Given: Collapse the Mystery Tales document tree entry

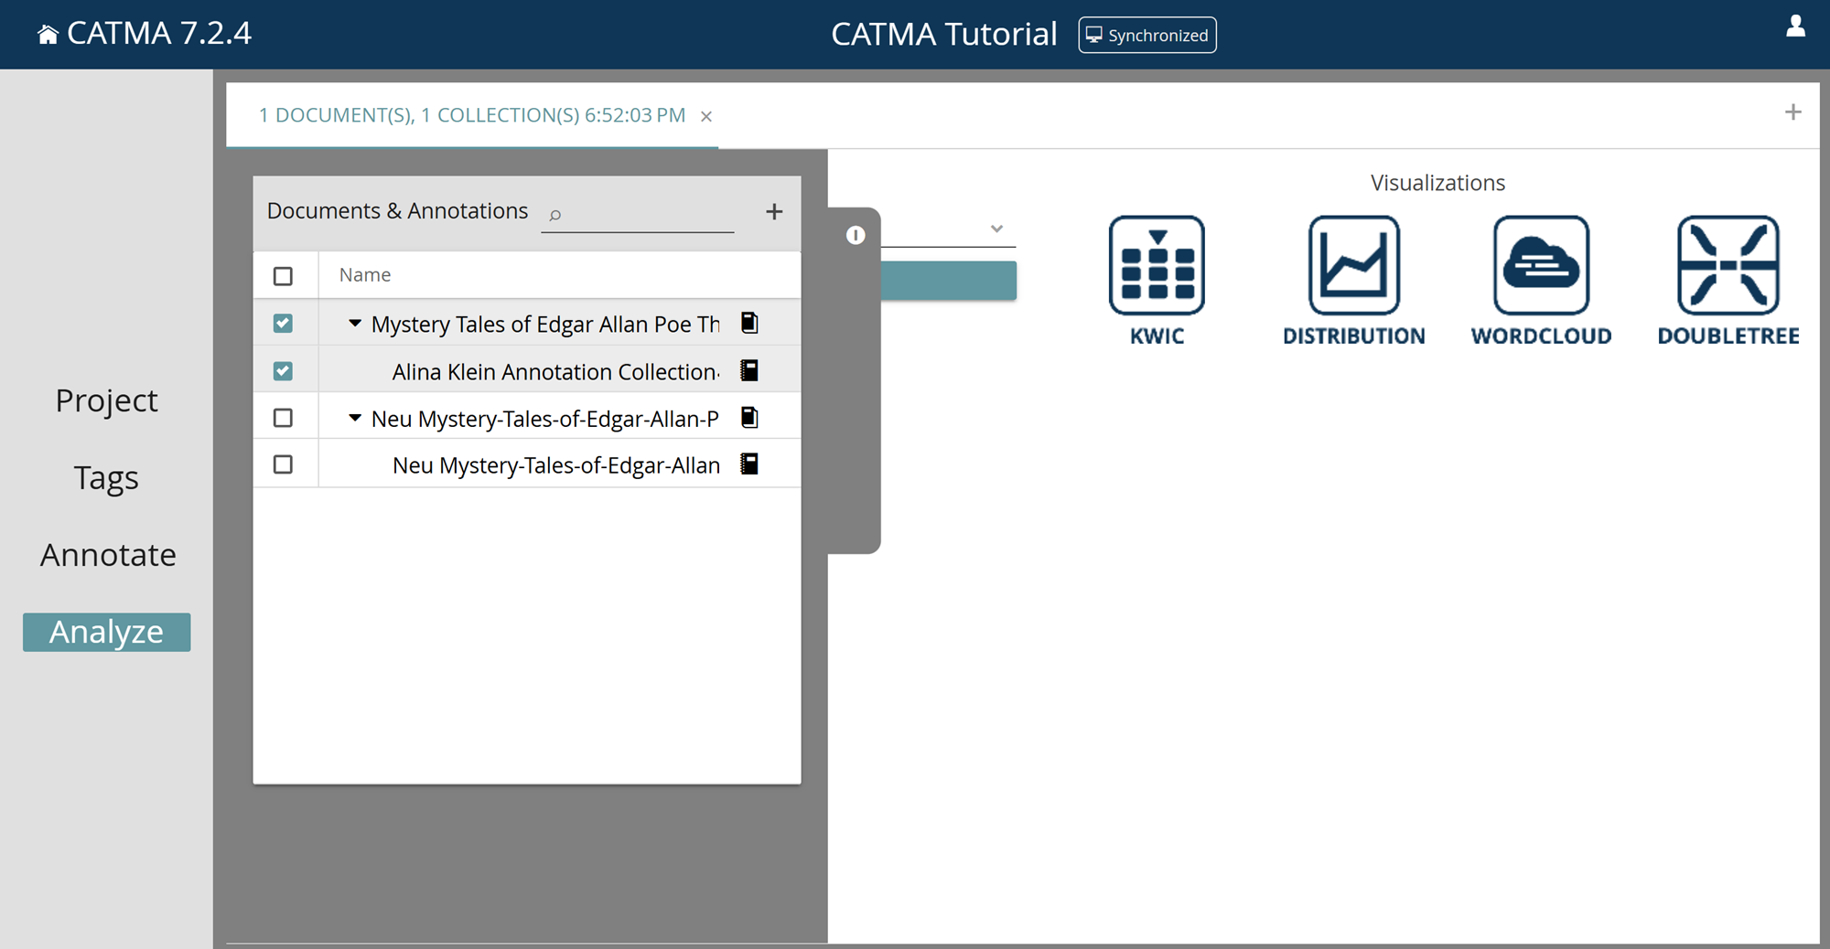Looking at the screenshot, I should point(355,322).
